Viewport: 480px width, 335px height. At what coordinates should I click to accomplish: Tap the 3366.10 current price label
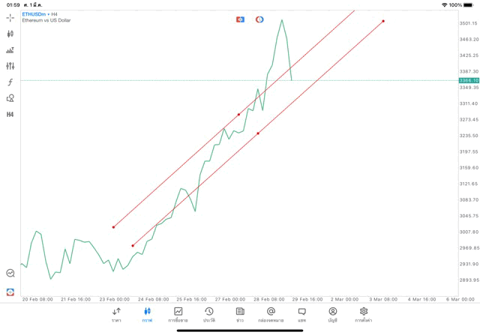click(x=469, y=80)
